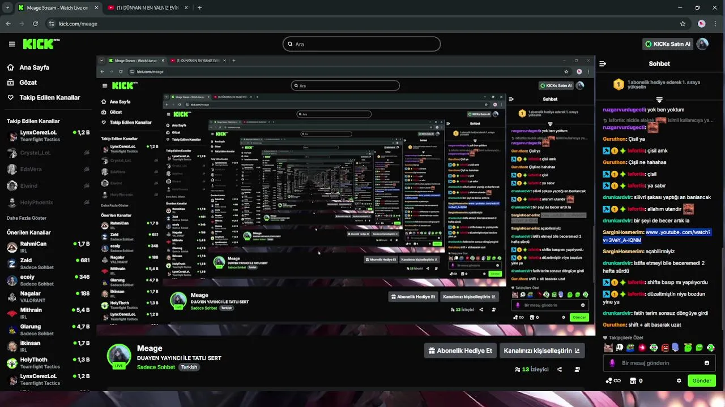Viewport: 725px width, 407px height.
Task: Expand the gift leaderboard arrow in chat
Action: click(659, 99)
